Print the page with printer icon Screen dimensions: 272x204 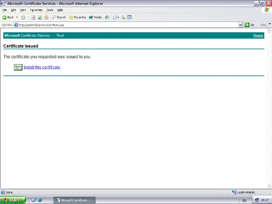point(123,17)
